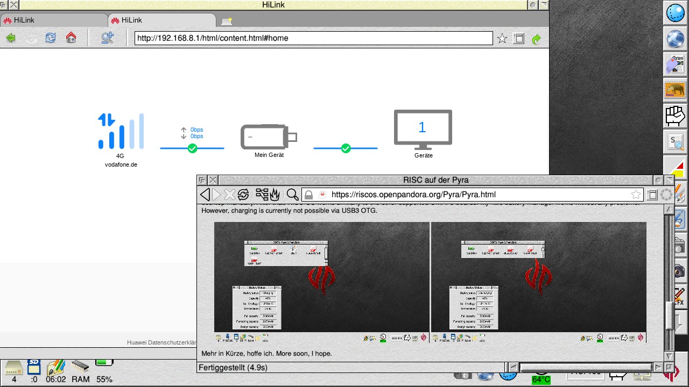This screenshot has width=689, height=387.
Task: Open a new tab in HiLink browser
Action: (x=227, y=21)
